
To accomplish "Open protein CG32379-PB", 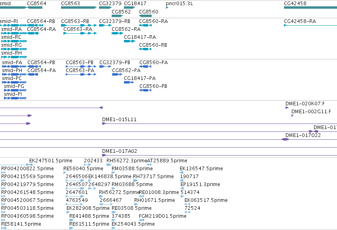I will (x=115, y=63).
